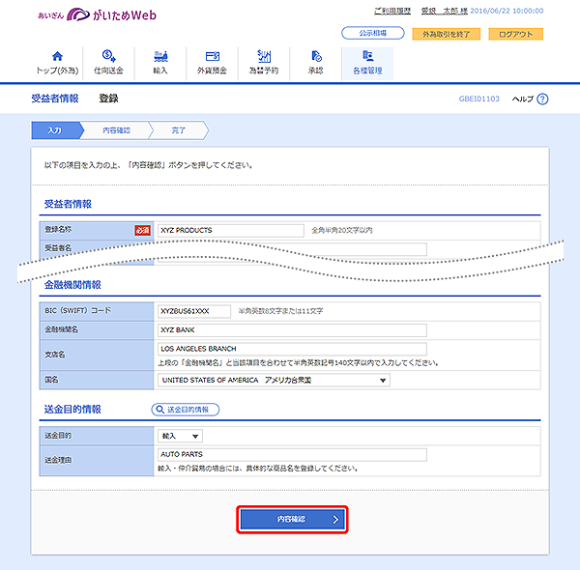This screenshot has width=580, height=570.
Task: Select the 入力 step tab
Action: pos(55,130)
